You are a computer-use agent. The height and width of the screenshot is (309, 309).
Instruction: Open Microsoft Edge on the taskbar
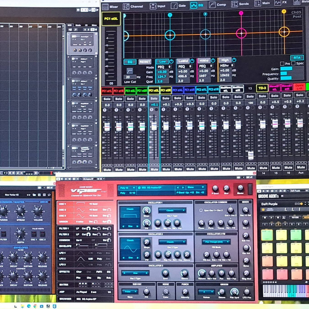click(29, 306)
